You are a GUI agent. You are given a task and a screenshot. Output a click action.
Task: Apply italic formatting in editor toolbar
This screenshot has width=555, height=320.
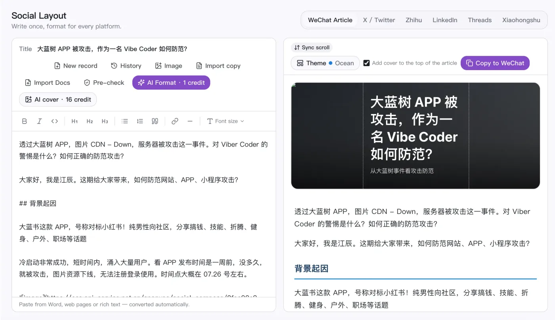40,121
